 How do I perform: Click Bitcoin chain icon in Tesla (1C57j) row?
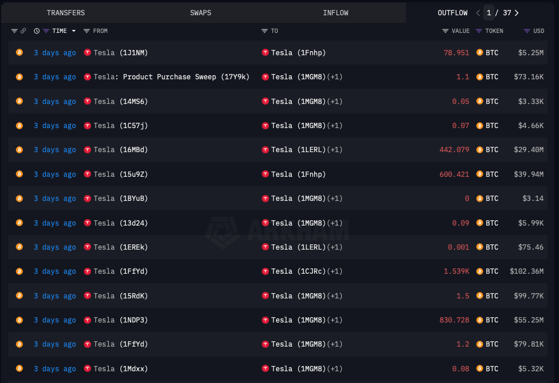19,126
